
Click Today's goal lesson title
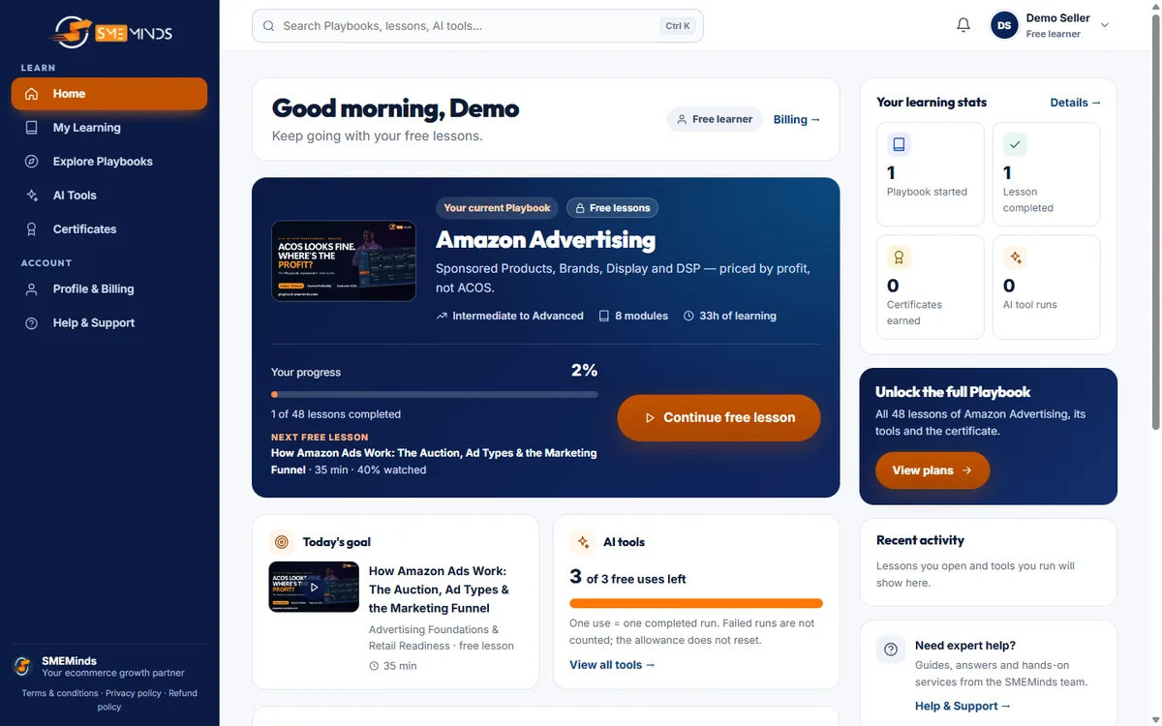[x=440, y=590]
